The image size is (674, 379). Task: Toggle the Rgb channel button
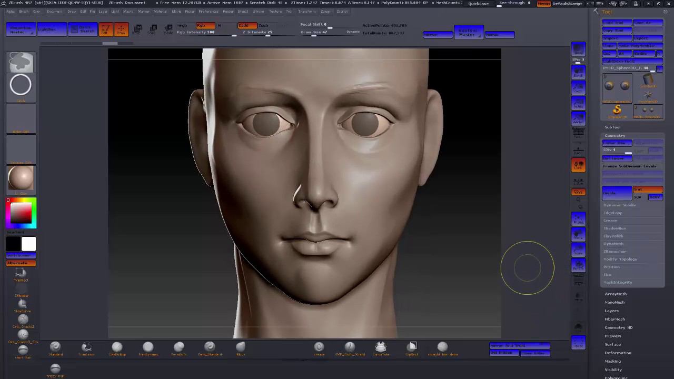tap(205, 25)
